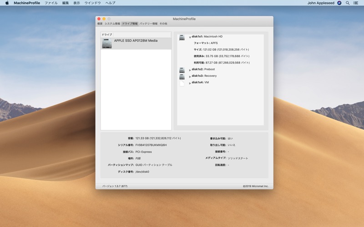Click the 場所 内部 value
The height and width of the screenshot is (227, 364).
138,158
